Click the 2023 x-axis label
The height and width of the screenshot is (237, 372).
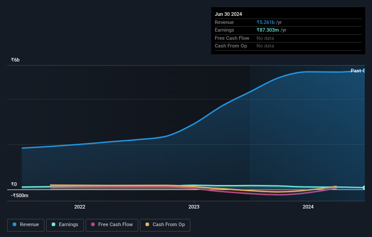click(194, 207)
